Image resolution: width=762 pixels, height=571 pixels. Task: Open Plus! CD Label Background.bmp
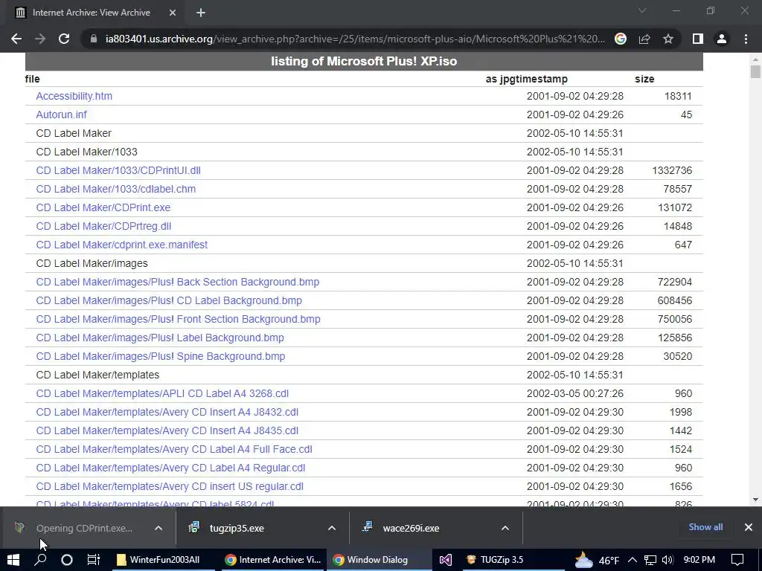tap(169, 300)
